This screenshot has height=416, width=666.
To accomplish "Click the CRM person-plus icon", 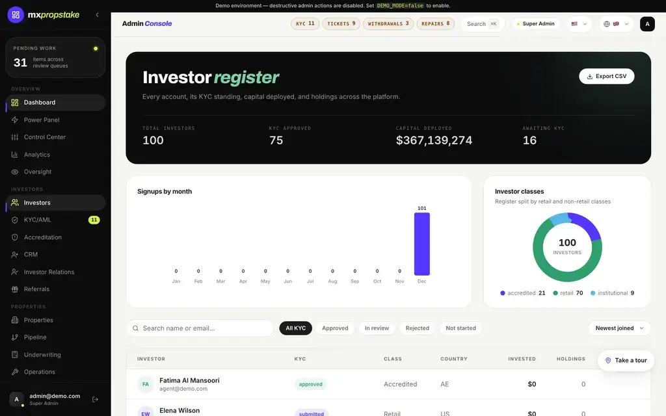I will tap(15, 255).
